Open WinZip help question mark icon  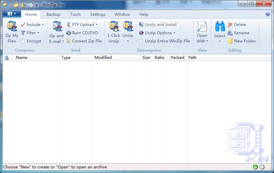coord(268,14)
